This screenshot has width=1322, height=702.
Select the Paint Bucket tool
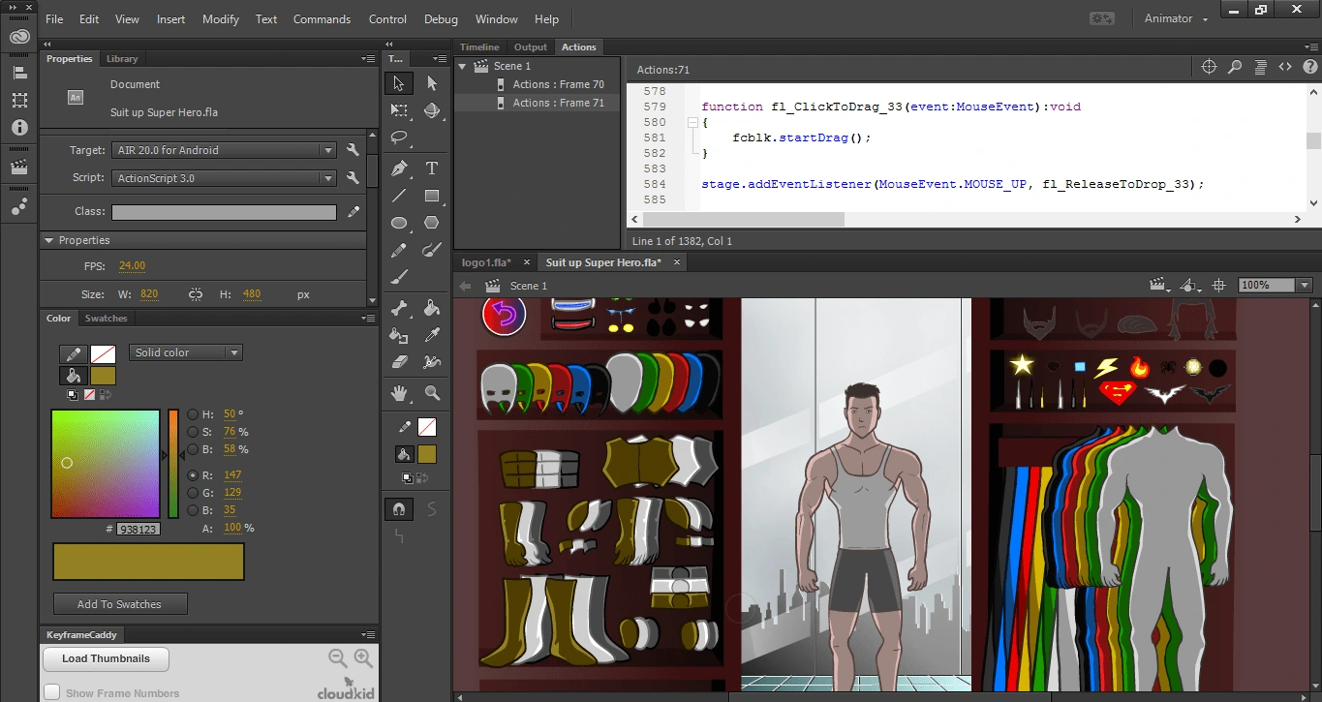(432, 308)
